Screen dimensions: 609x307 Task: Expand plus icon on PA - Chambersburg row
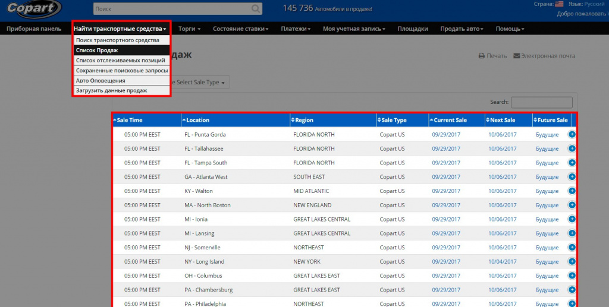pos(572,290)
